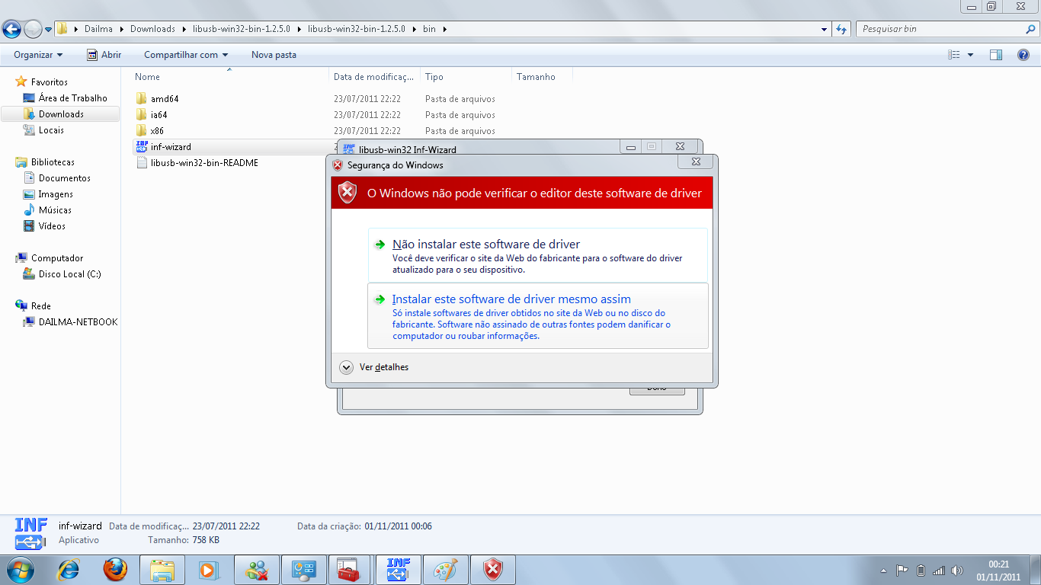This screenshot has height=585, width=1041.
Task: Select Computador in the navigation pane
Action: click(x=57, y=258)
